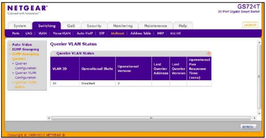This screenshot has width=266, height=138.
Task: Click the help icon in the Querier VLAN Status header
Action: click(x=209, y=54)
